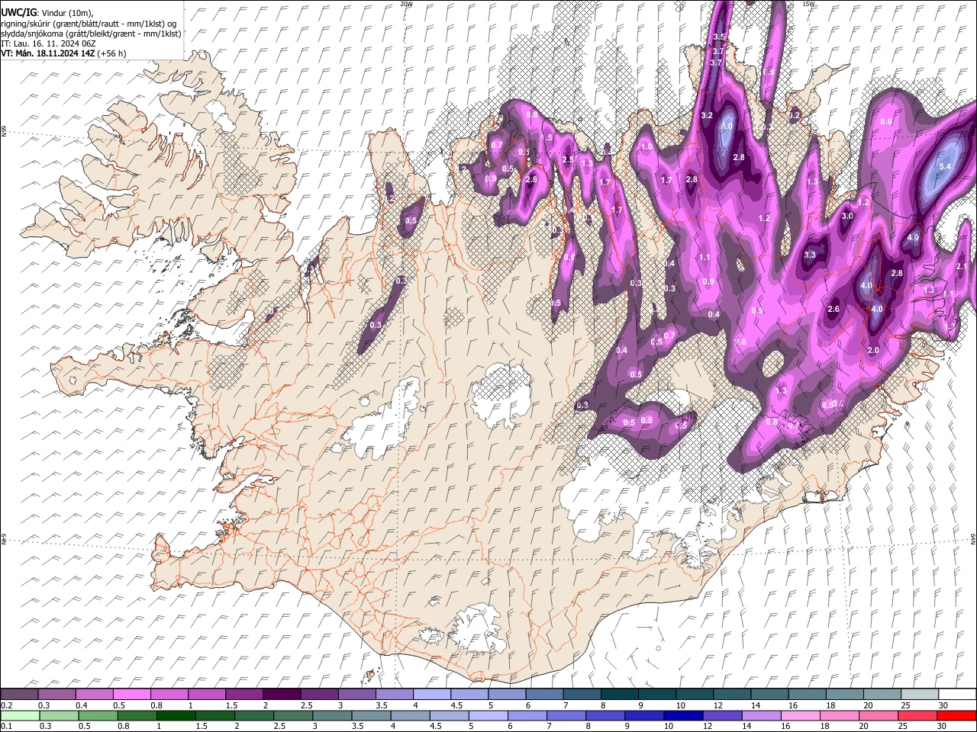The width and height of the screenshot is (977, 732).
Task: Select the snow legend swatch from 1 to 1.5
Action: pyautogui.click(x=206, y=694)
